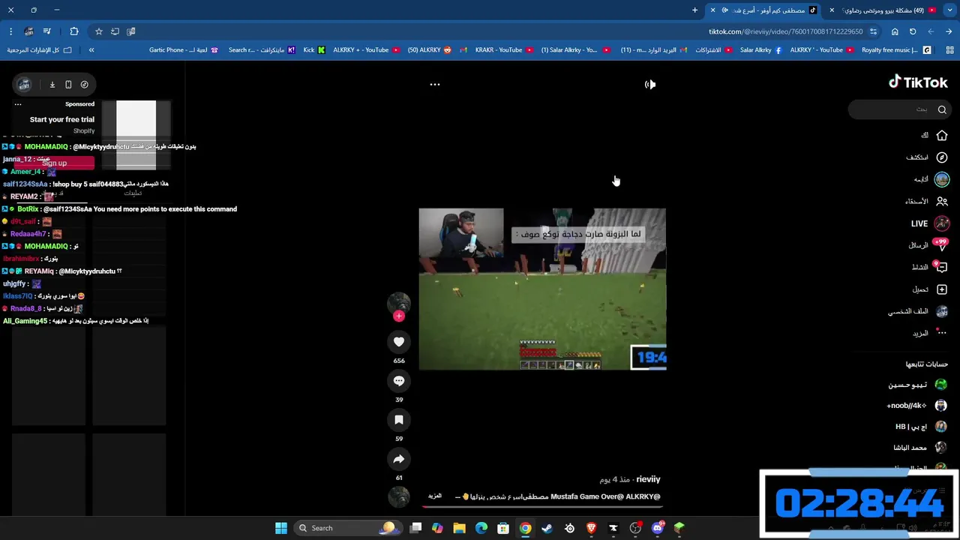Viewport: 960px width, 540px height.
Task: Open the site info icon in address bar
Action: (x=874, y=31)
